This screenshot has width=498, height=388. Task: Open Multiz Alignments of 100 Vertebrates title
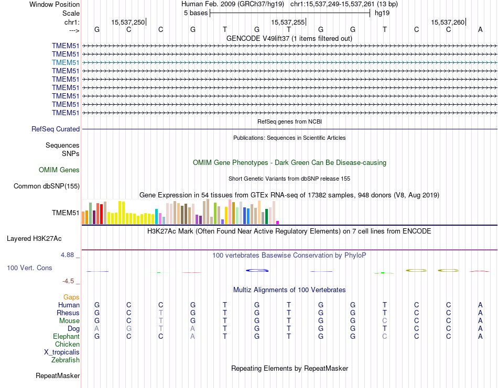[x=289, y=290]
